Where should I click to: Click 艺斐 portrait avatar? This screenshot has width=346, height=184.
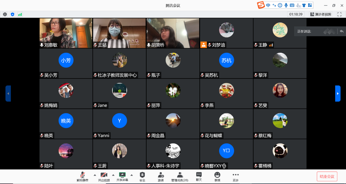(280, 90)
